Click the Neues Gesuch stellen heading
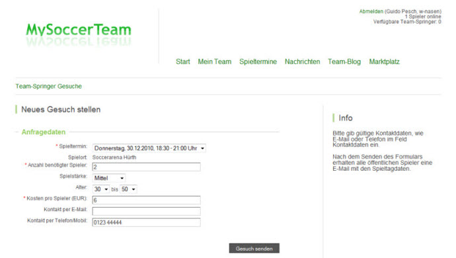This screenshot has height=258, width=456. point(61,110)
